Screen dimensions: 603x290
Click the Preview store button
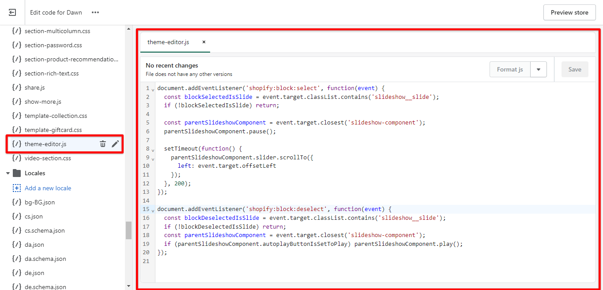click(569, 12)
